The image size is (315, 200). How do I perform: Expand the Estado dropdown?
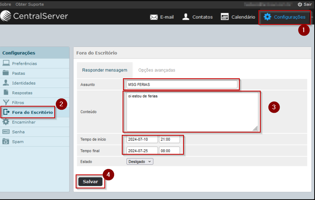pos(140,162)
